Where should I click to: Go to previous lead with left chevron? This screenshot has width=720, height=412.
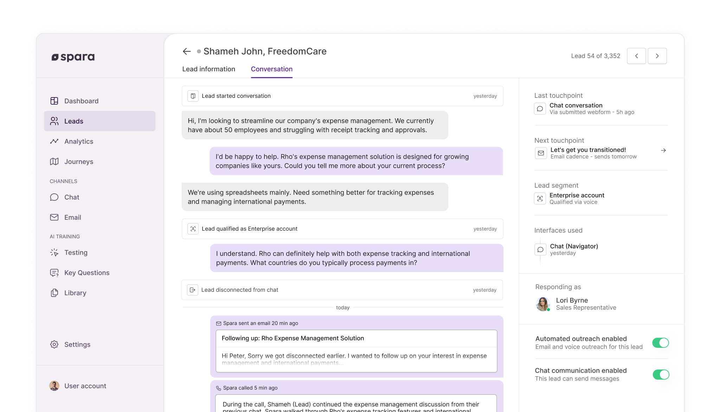[636, 56]
